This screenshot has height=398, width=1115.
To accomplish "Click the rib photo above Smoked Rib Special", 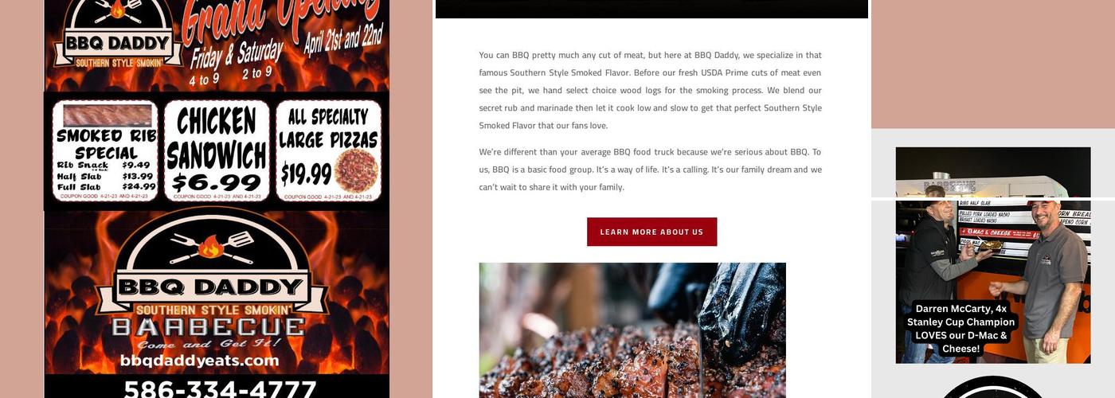I will [107, 115].
